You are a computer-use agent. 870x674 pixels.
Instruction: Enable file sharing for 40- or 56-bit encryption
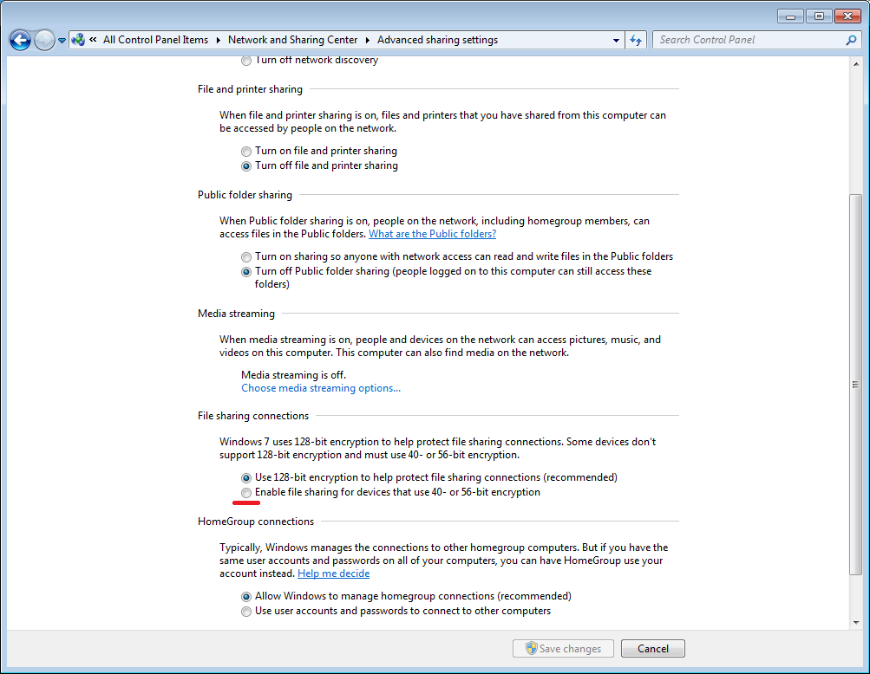click(246, 492)
